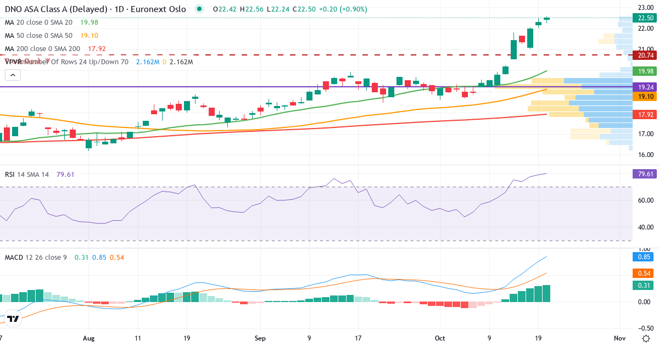Click the MA 20 value 19.98 in legend
Image resolution: width=659 pixels, height=346 pixels.
click(x=89, y=22)
